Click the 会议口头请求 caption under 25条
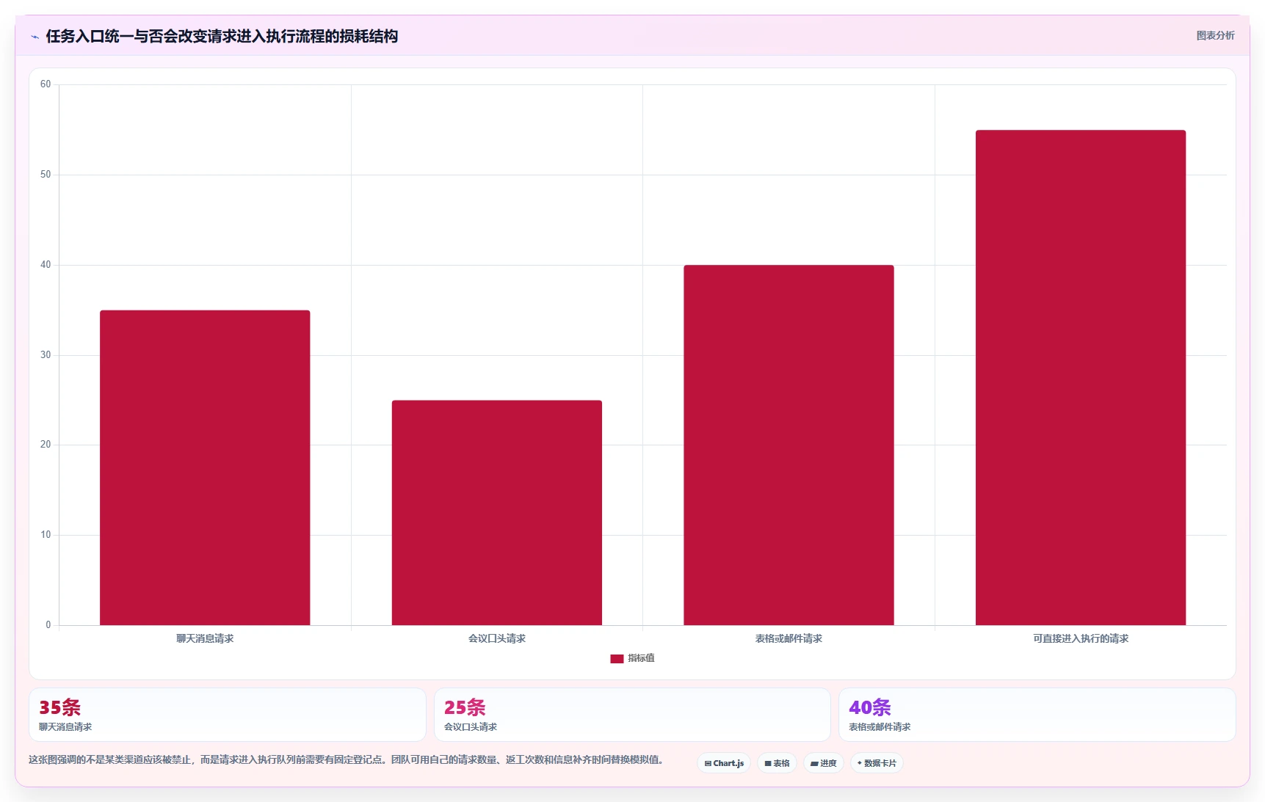The width and height of the screenshot is (1265, 802). point(471,727)
